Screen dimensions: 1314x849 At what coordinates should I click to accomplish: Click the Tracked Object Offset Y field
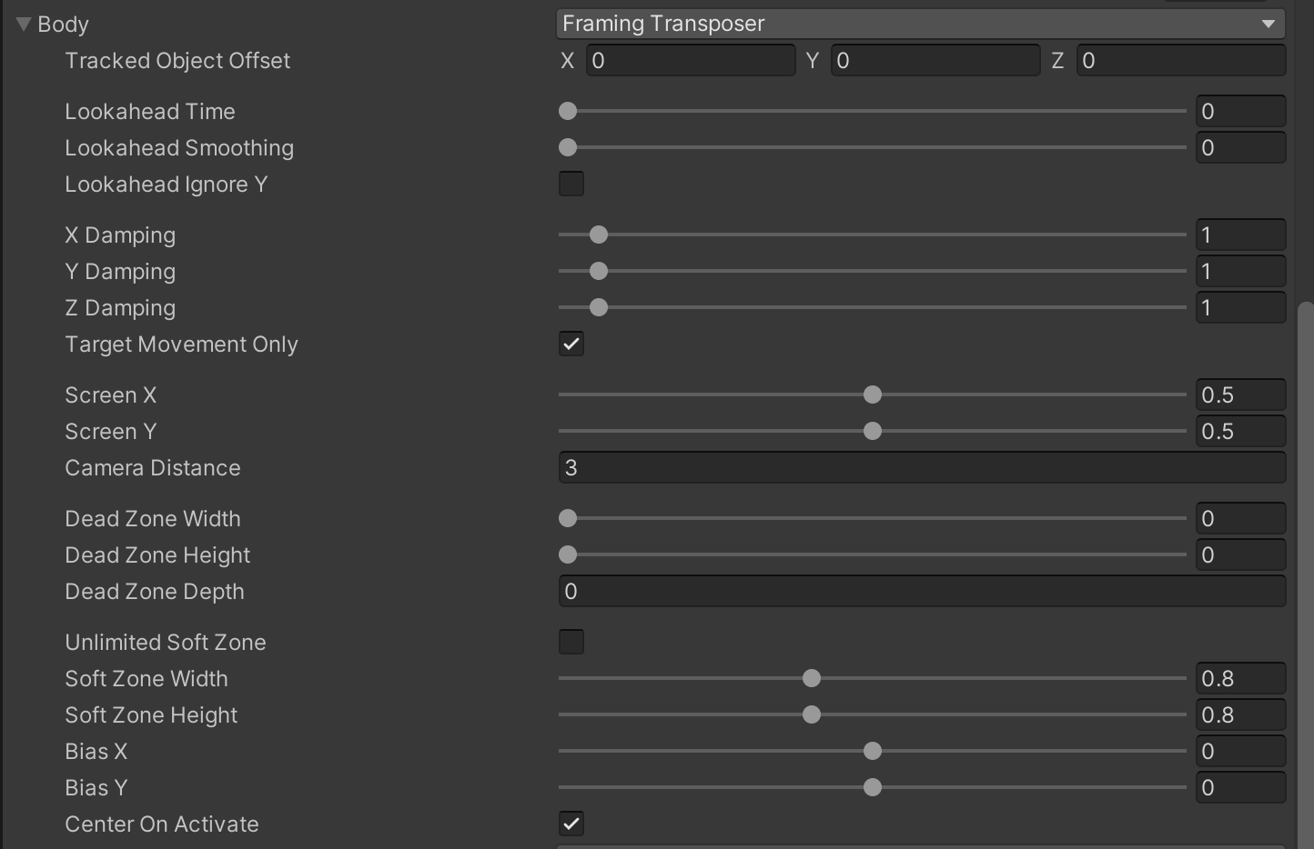tap(935, 61)
